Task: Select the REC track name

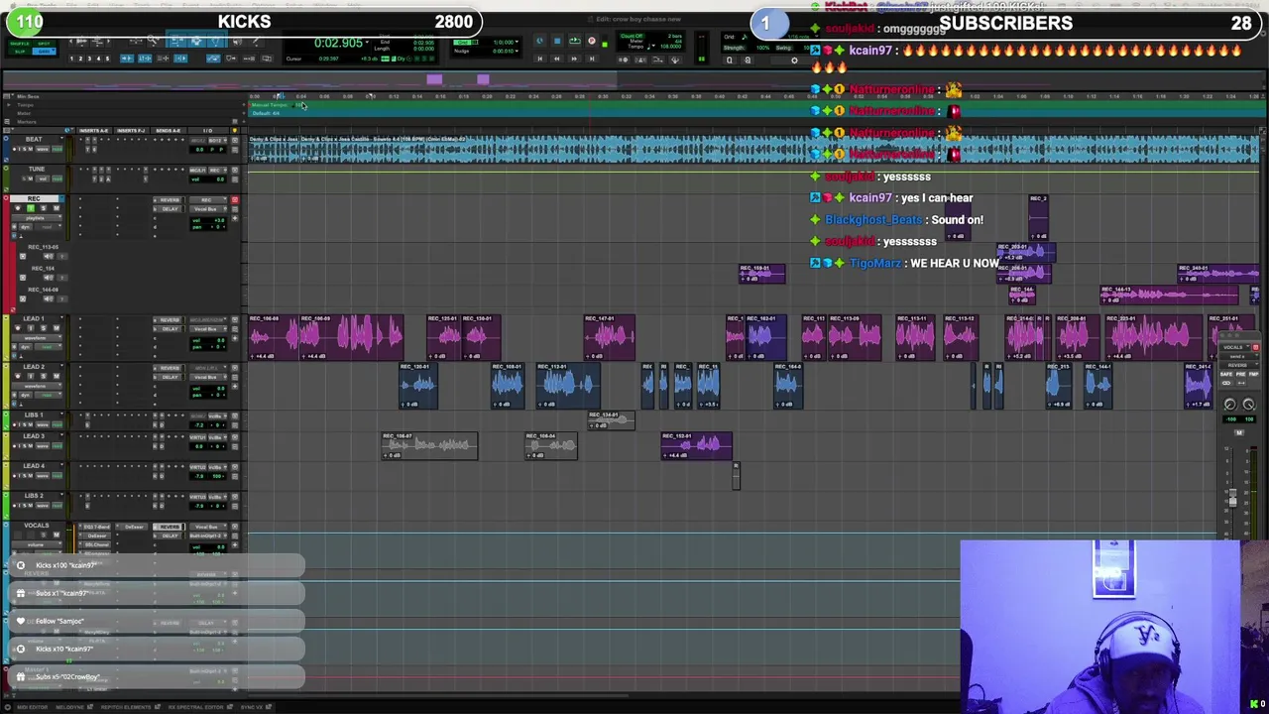Action: pyautogui.click(x=34, y=198)
